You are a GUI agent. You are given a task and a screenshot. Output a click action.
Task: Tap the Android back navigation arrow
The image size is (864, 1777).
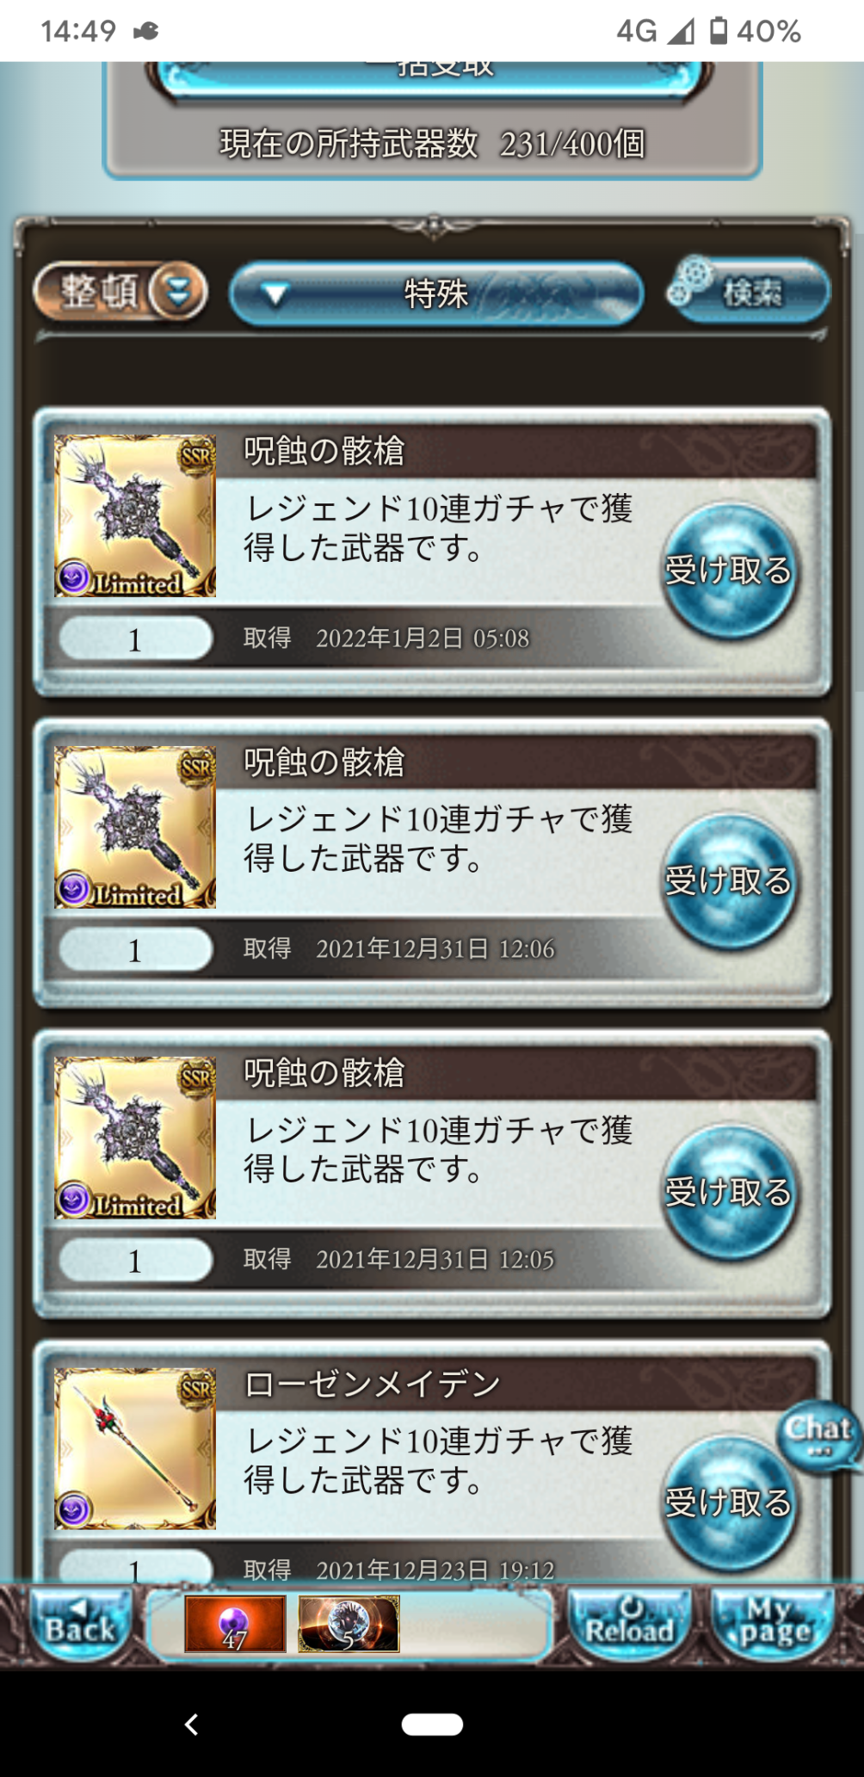tap(191, 1724)
